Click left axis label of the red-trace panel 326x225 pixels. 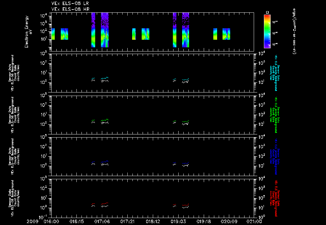pos(14,198)
